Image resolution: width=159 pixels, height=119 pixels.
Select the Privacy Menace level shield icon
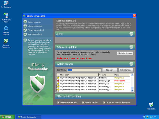[25, 30]
